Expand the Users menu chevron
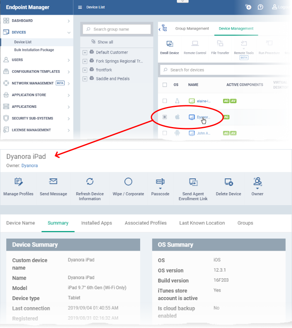Image resolution: width=292 pixels, height=328 pixels. (x=69, y=60)
